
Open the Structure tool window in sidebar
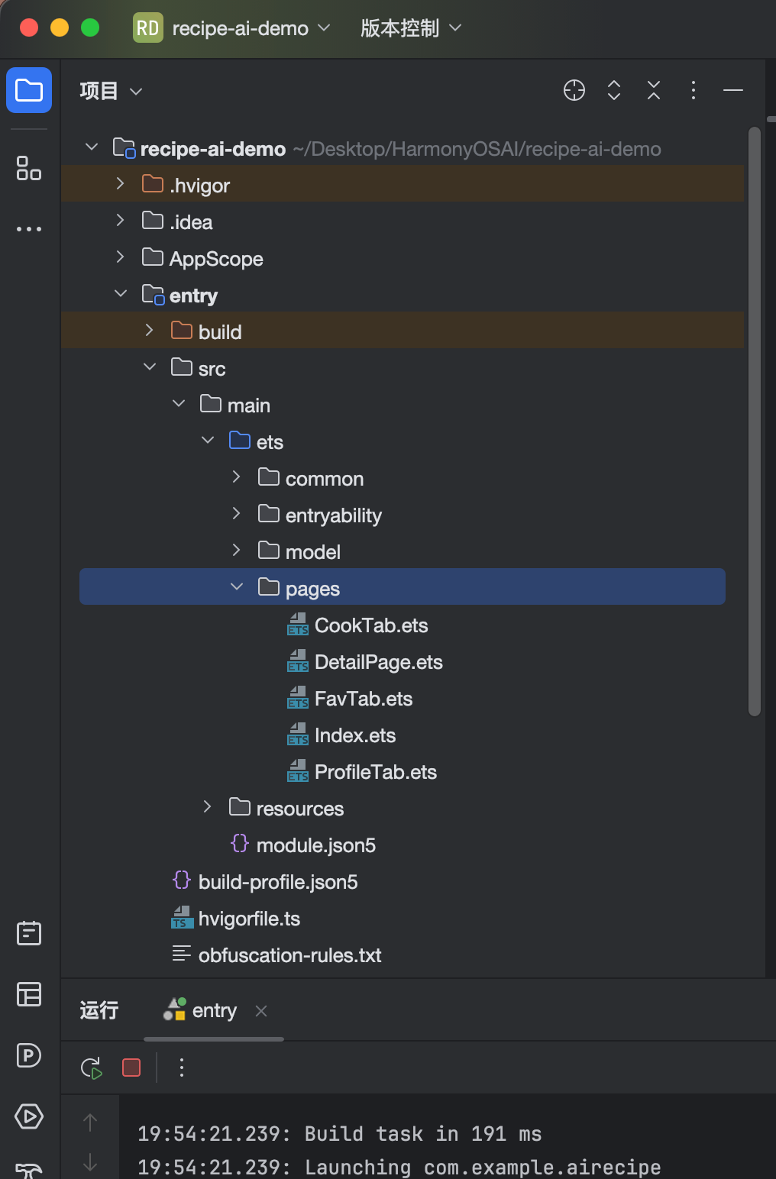29,168
